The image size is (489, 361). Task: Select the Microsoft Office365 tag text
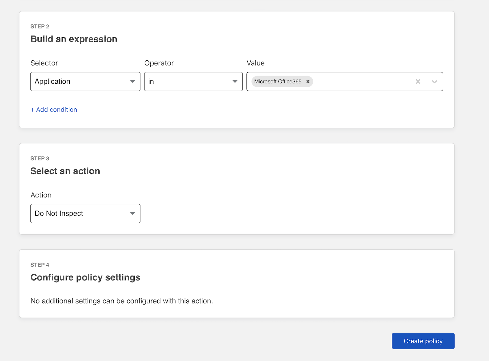click(278, 82)
